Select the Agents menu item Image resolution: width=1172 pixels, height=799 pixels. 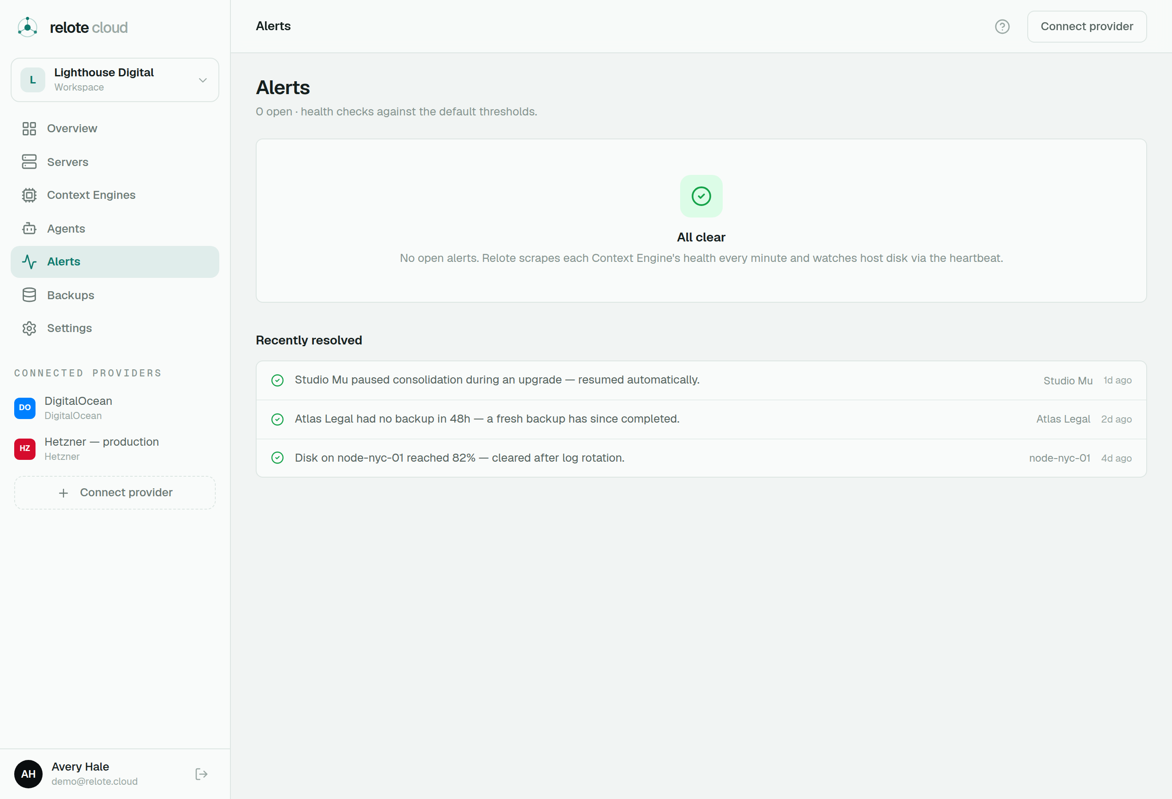115,228
